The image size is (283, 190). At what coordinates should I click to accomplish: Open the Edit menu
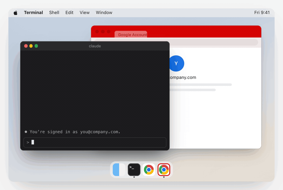(x=69, y=13)
